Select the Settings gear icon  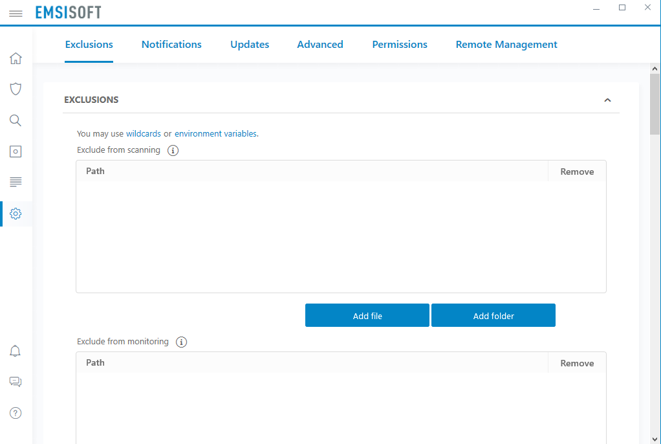click(16, 214)
